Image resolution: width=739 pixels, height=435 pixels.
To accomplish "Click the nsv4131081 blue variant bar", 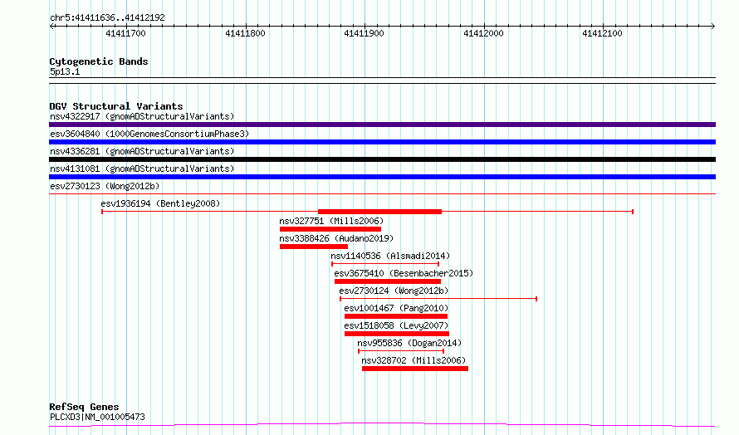I will pyautogui.click(x=382, y=177).
